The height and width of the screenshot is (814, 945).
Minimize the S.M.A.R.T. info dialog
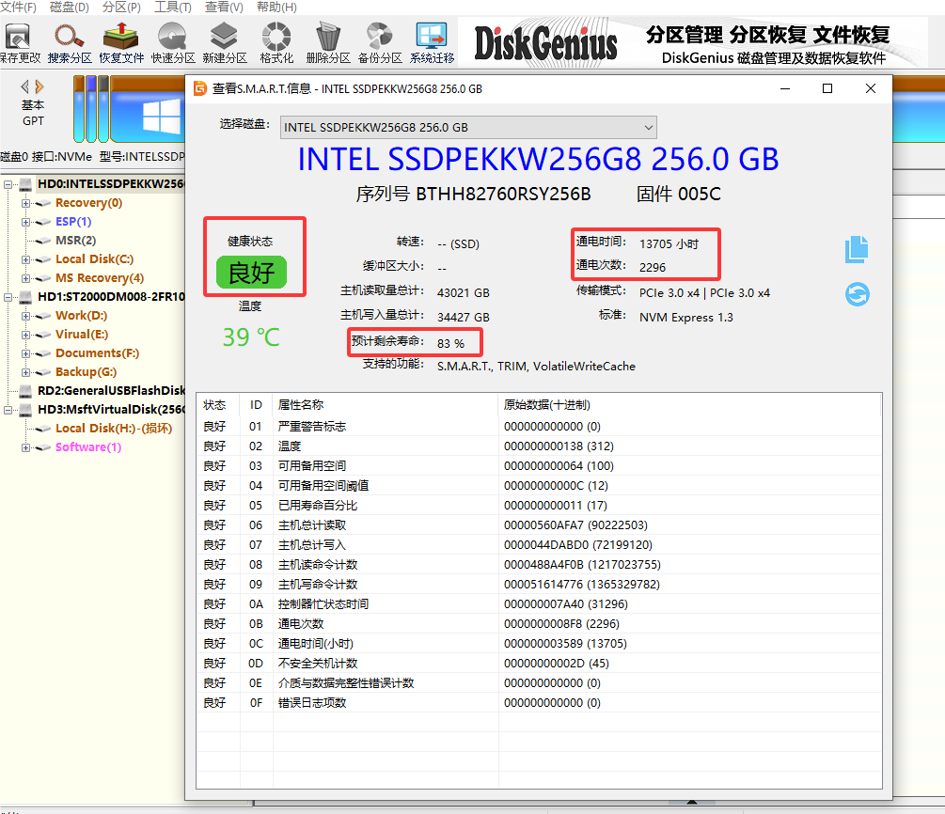pyautogui.click(x=785, y=88)
